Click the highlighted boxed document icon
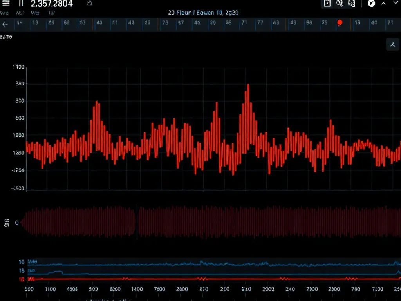This screenshot has height=301, width=401. [x=327, y=3]
